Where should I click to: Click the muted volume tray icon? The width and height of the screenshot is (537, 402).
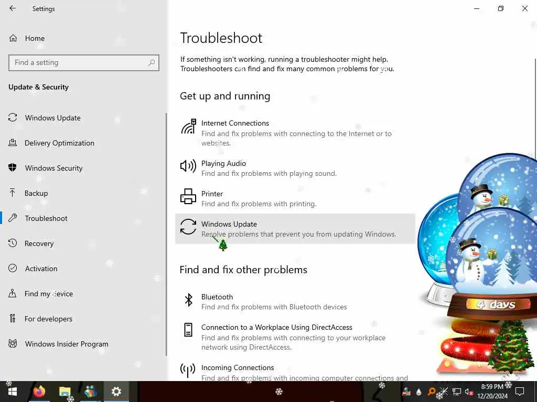(468, 392)
